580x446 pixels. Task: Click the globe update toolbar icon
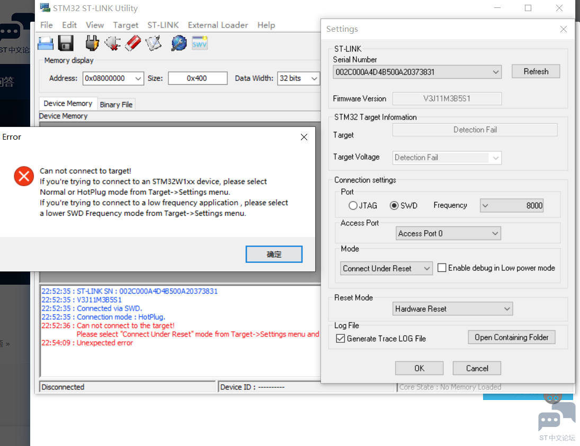(179, 43)
